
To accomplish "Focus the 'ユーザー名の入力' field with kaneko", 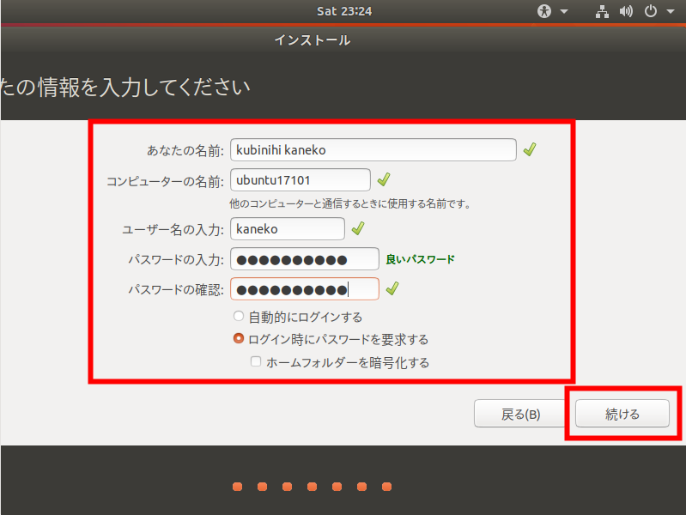I will [288, 228].
